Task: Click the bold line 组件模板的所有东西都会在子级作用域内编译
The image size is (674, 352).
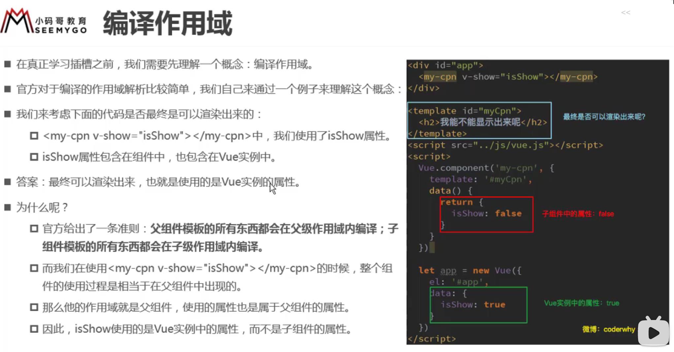Action: [x=153, y=246]
